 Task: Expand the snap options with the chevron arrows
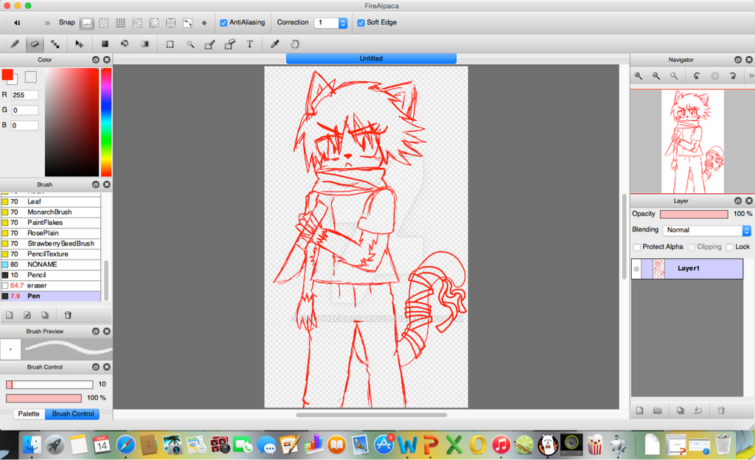[46, 22]
